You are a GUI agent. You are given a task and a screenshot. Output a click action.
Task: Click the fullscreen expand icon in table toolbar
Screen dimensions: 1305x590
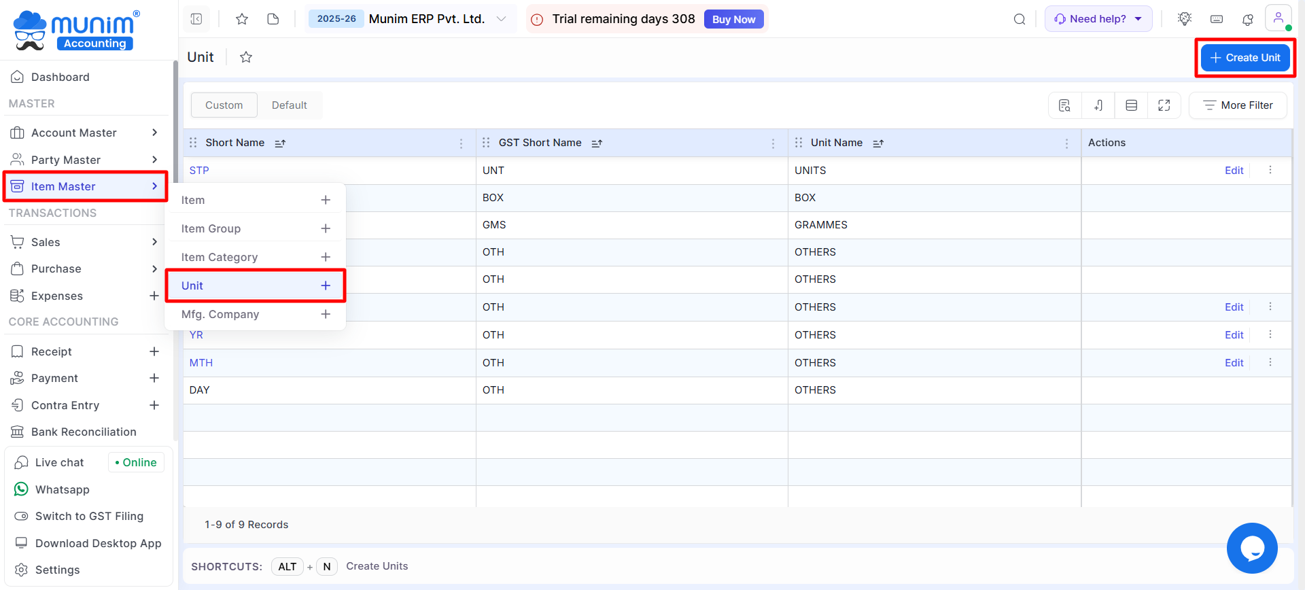pos(1164,105)
